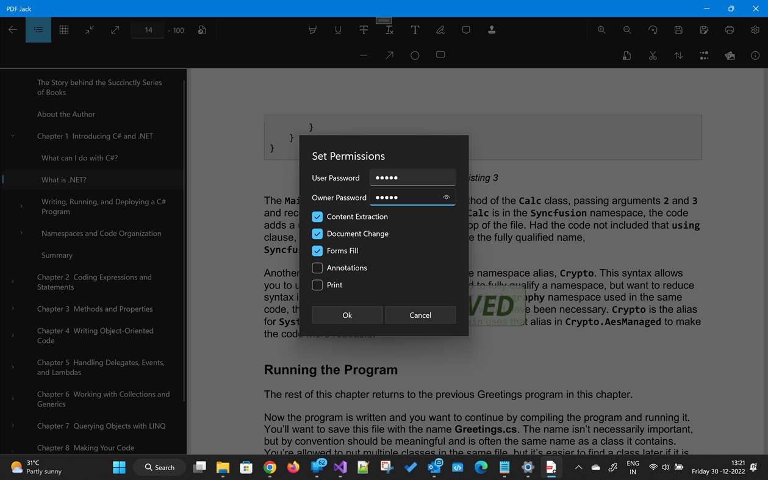Open the Summary chapter from sidebar

click(x=57, y=255)
